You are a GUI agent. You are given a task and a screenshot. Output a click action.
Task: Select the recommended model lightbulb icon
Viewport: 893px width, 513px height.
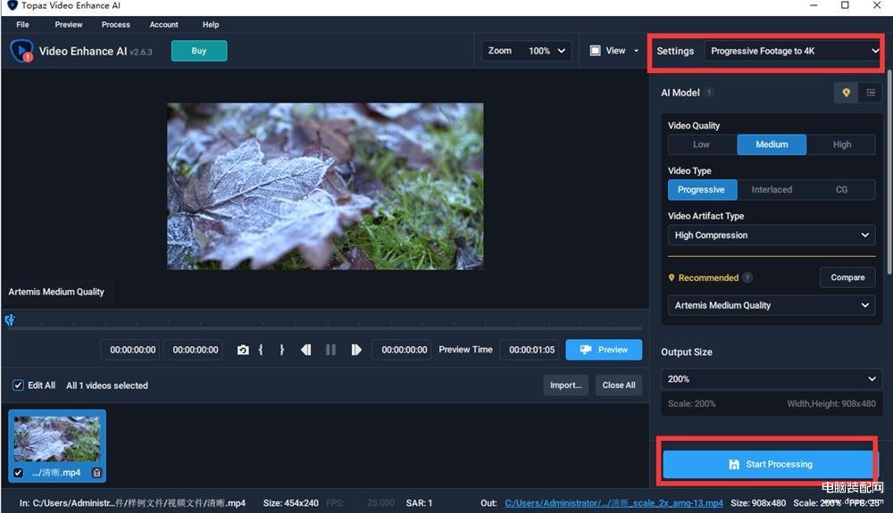[847, 93]
